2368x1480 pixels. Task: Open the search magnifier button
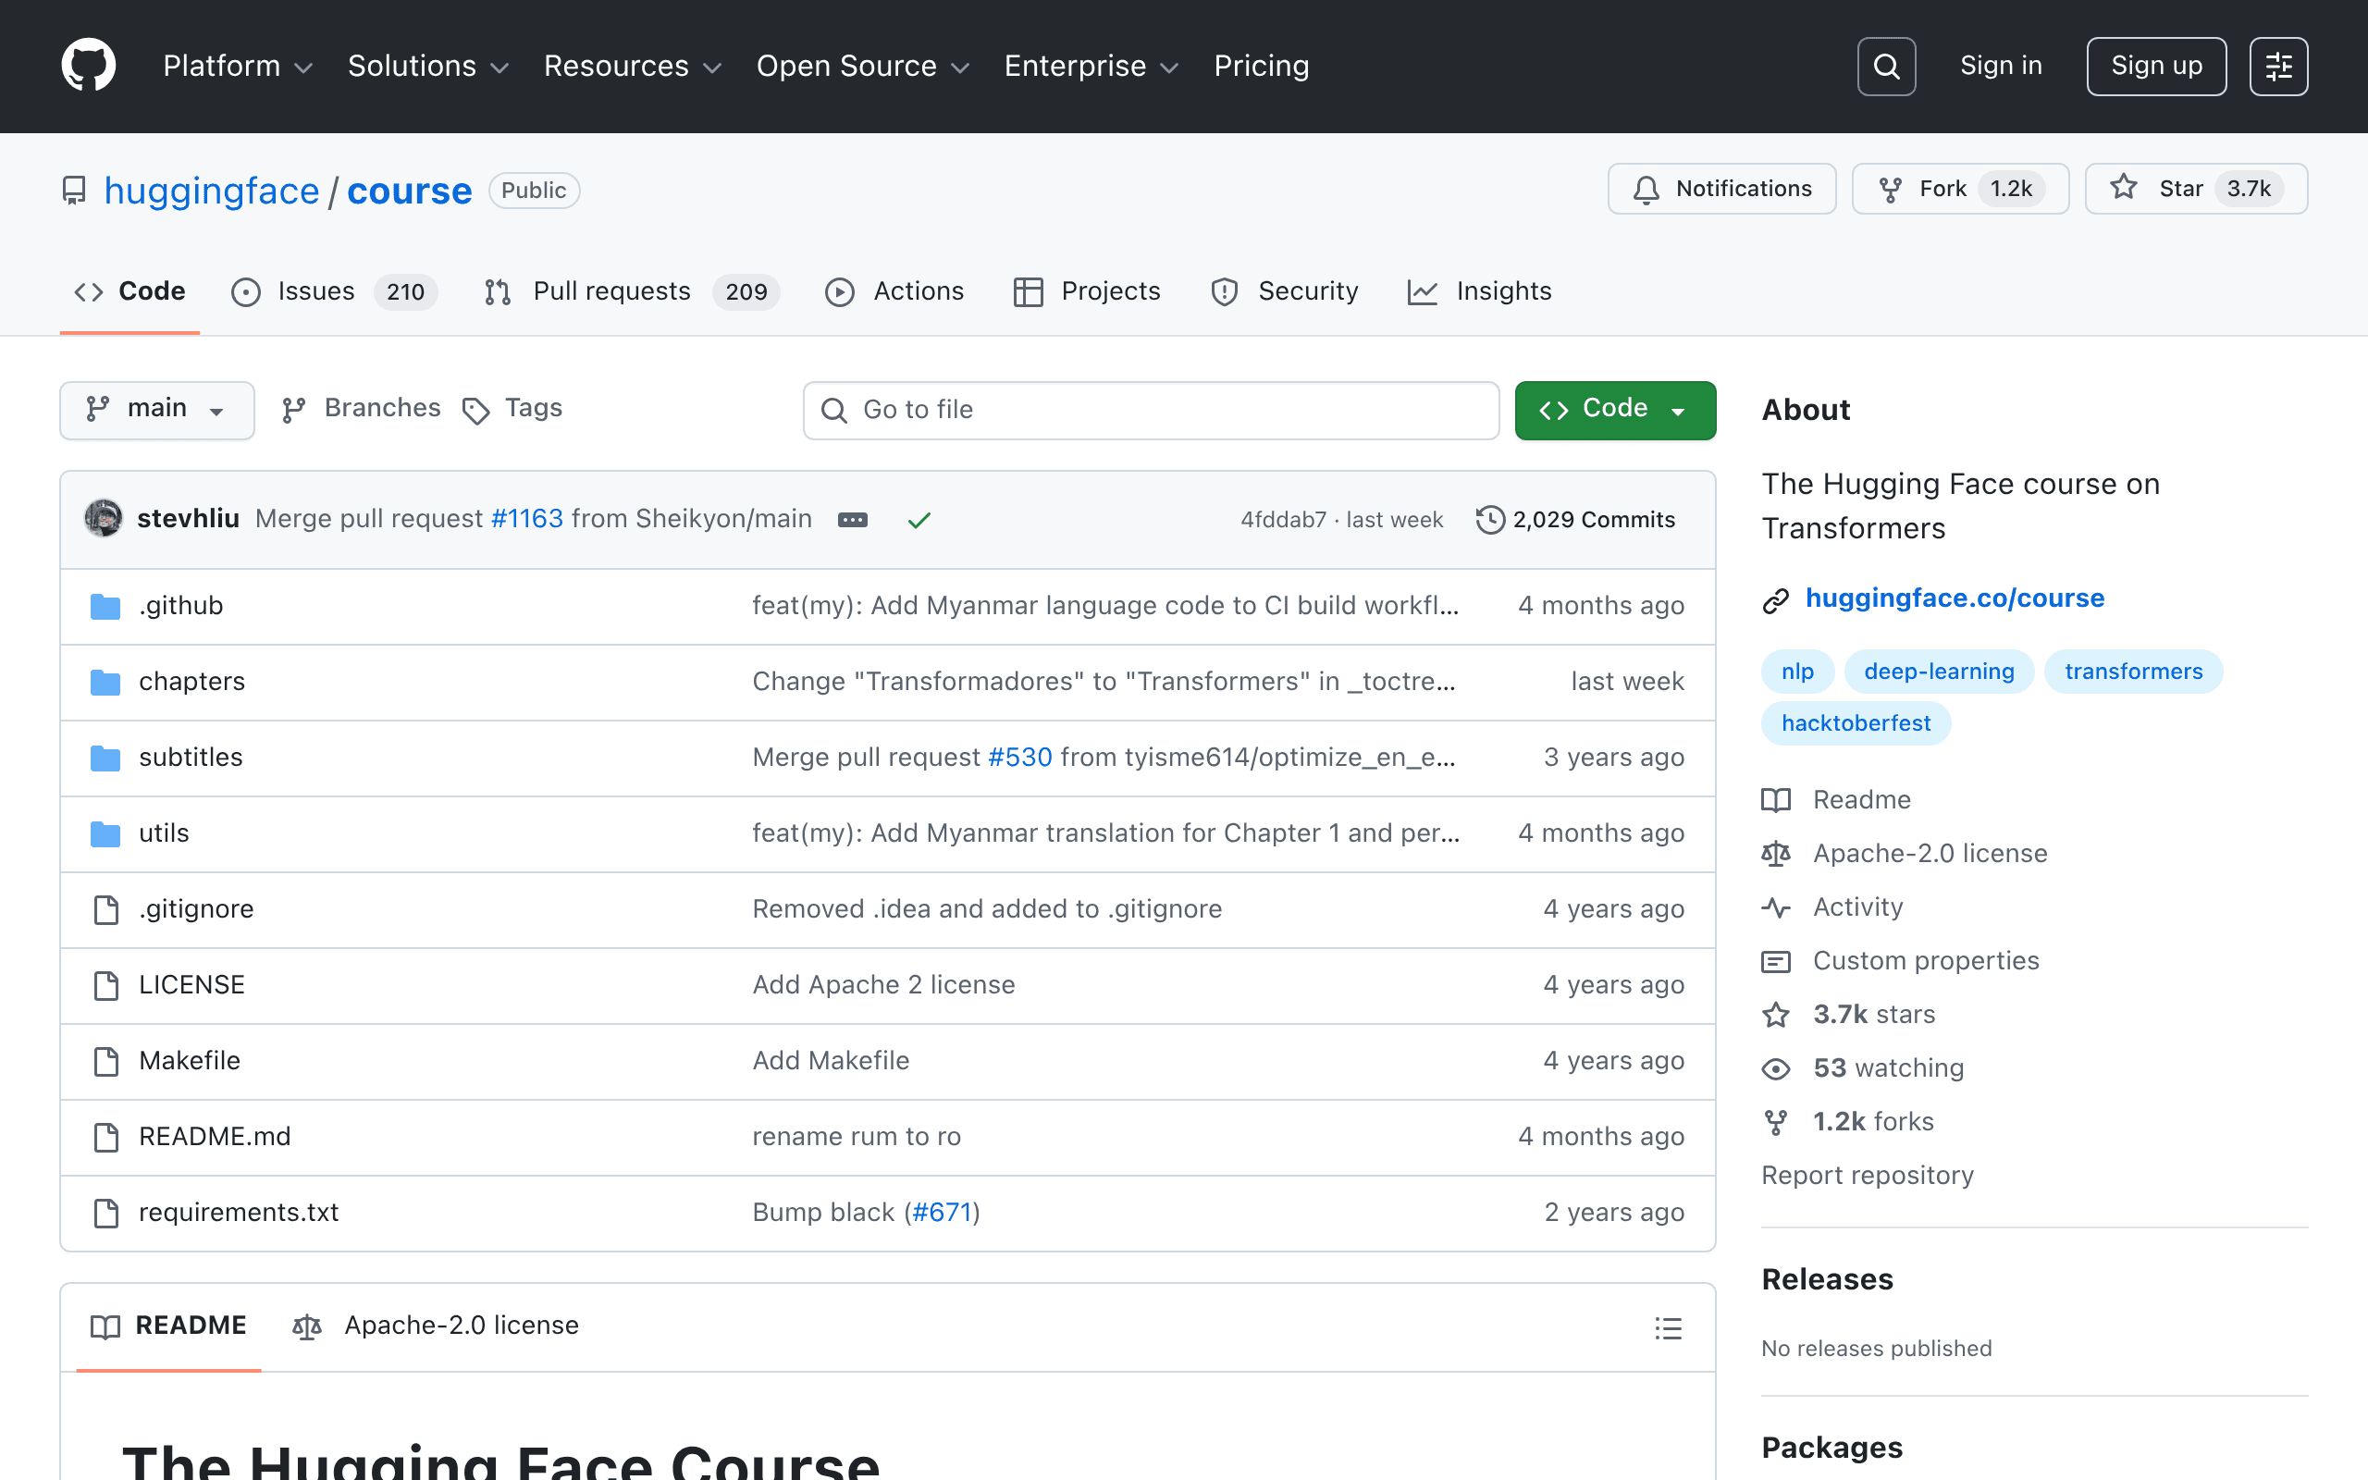pos(1885,66)
